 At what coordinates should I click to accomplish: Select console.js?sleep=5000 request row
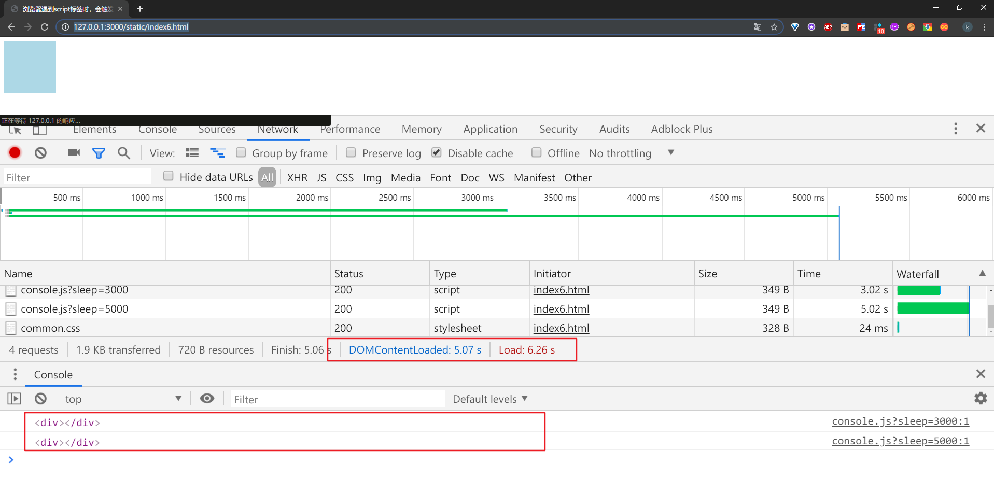click(x=446, y=308)
